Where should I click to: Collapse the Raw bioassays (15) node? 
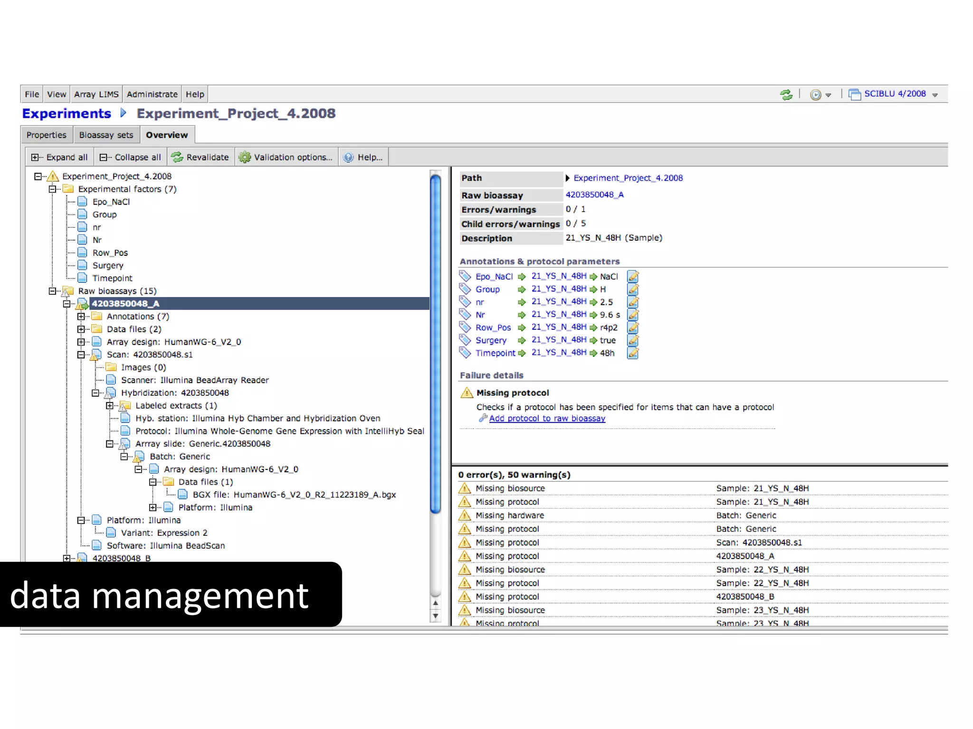click(52, 291)
